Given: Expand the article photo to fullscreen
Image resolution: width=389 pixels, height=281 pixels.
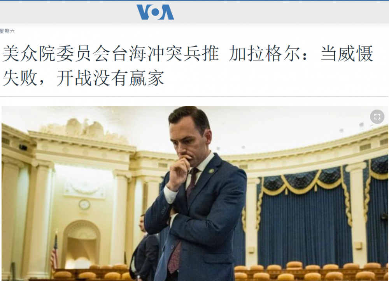Looking at the screenshot, I should coord(377,117).
